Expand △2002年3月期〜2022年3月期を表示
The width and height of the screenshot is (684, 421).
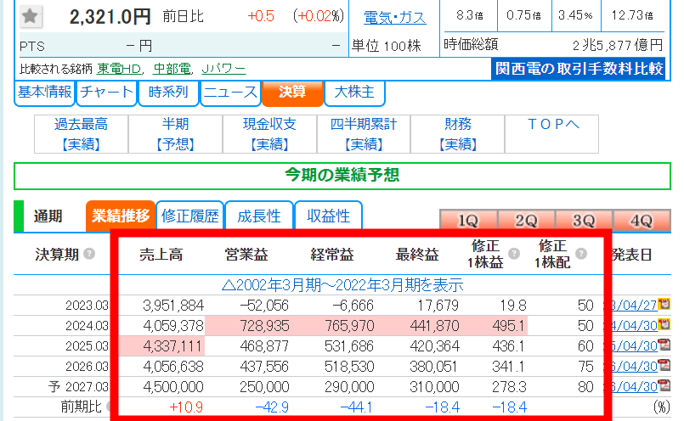coord(342,285)
